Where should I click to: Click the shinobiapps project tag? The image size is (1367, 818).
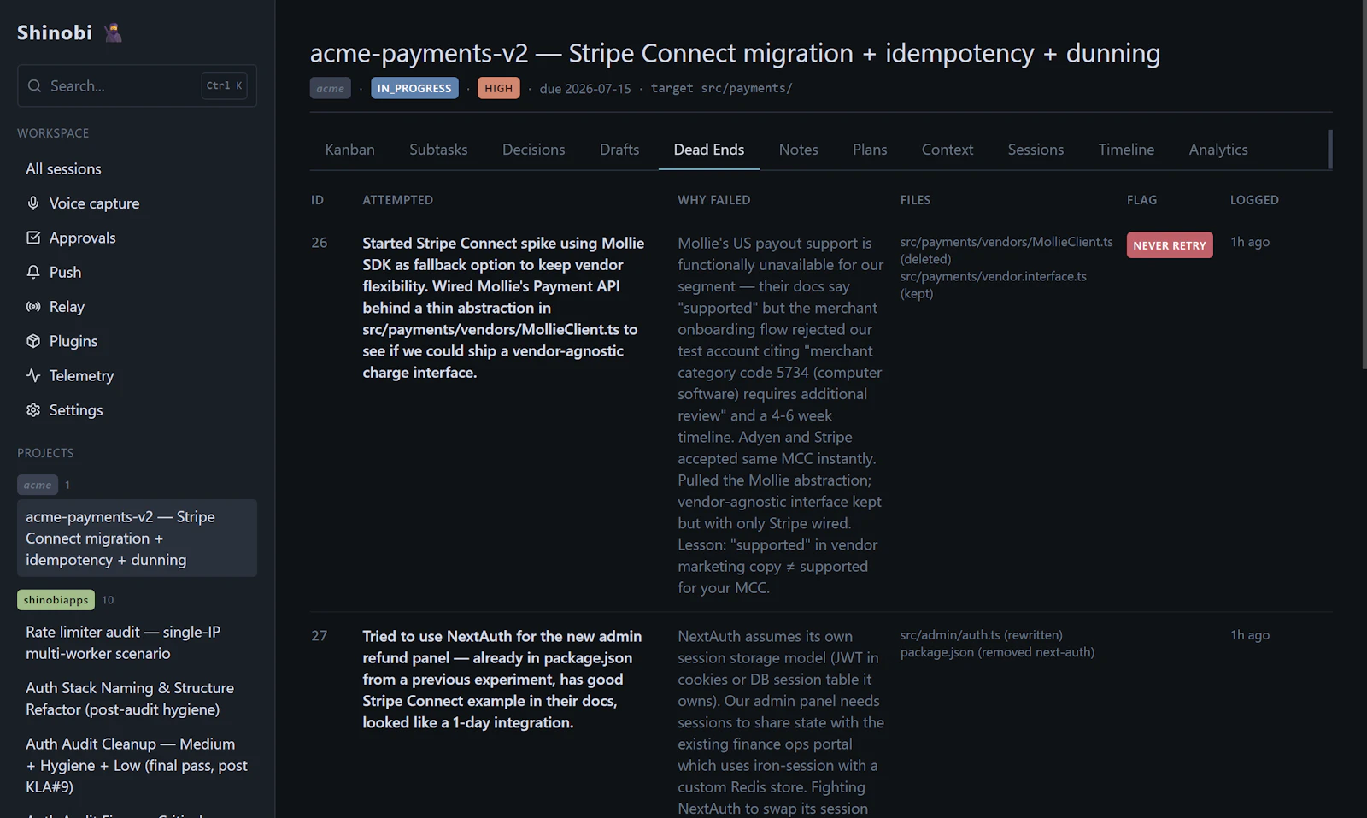pos(56,600)
